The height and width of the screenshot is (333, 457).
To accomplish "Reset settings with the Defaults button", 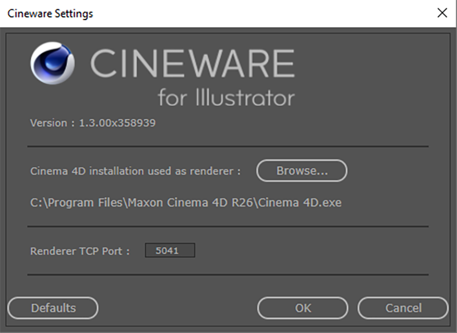I will [x=53, y=308].
